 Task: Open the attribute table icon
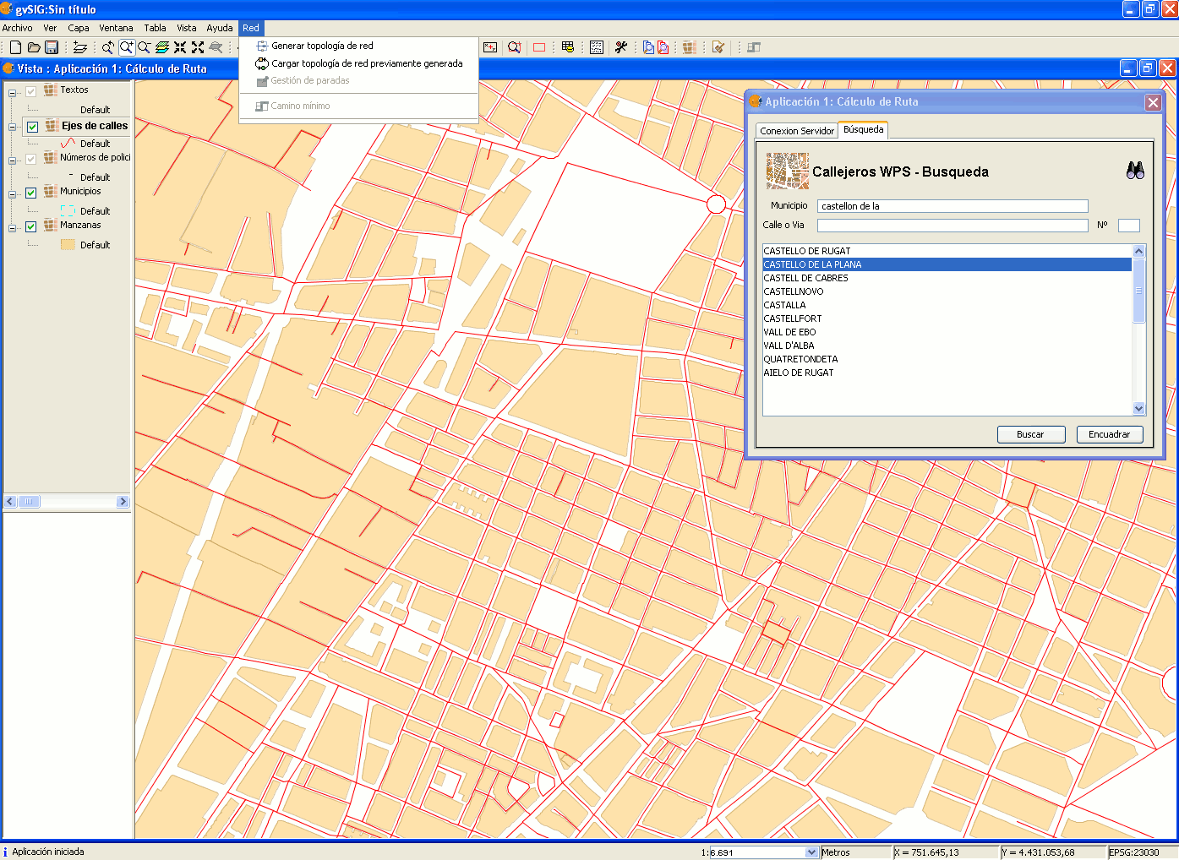568,47
